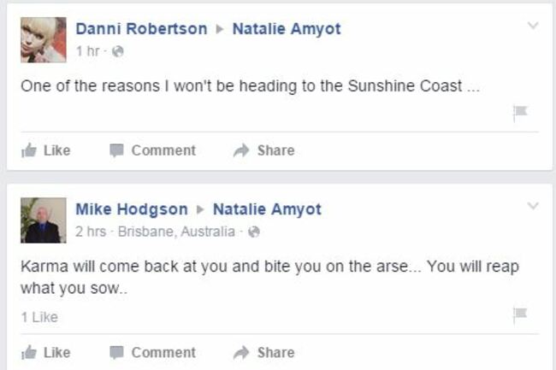The height and width of the screenshot is (370, 556).
Task: Open options chevron on Mike Hodgson's post
Action: click(x=533, y=206)
